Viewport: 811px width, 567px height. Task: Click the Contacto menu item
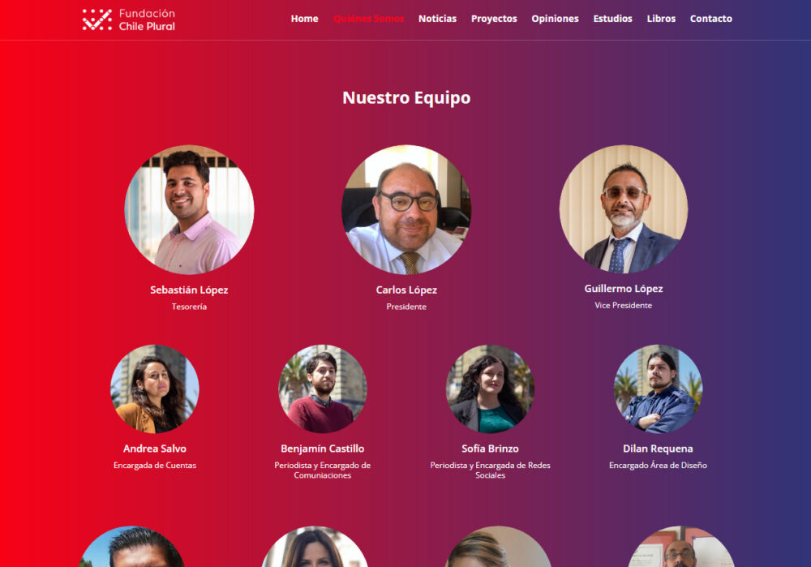click(711, 19)
